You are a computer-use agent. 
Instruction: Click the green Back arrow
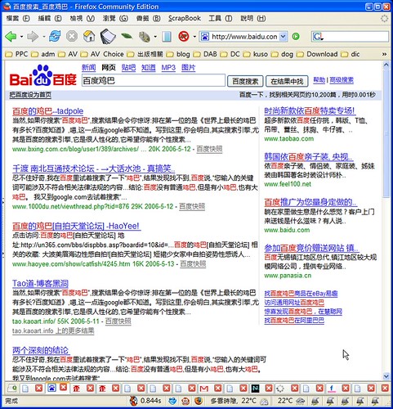coord(11,36)
